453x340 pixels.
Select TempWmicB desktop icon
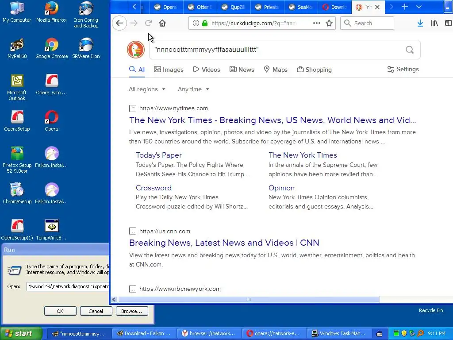click(51, 230)
